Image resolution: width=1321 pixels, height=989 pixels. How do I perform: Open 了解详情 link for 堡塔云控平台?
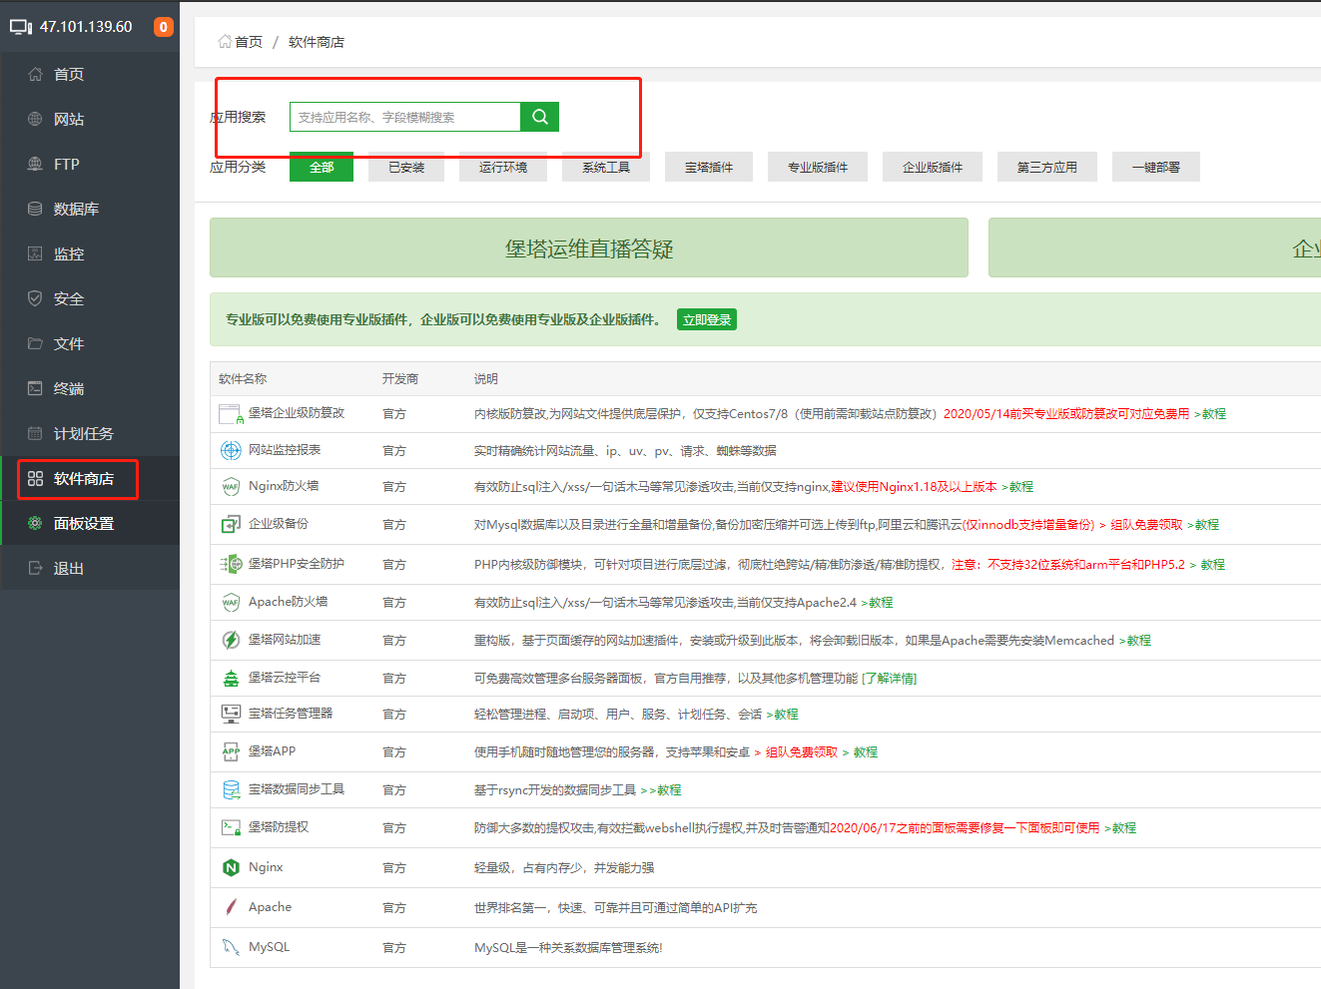(x=890, y=679)
